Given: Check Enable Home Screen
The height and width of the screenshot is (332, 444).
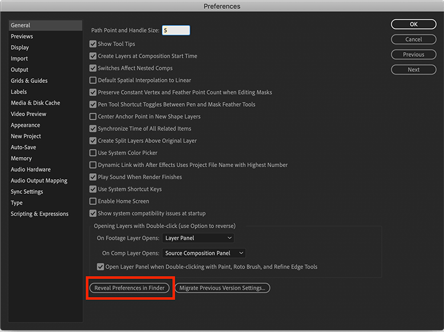Looking at the screenshot, I should pos(93,202).
